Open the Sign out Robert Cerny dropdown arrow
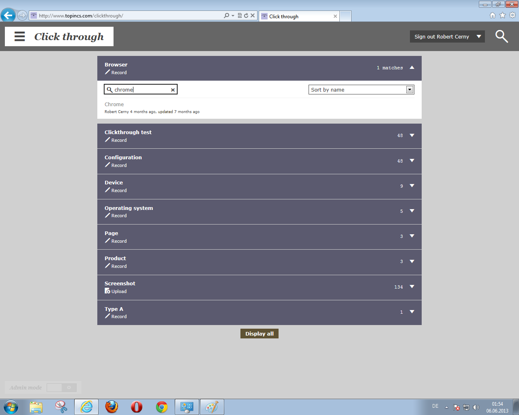The height and width of the screenshot is (415, 519). coord(479,36)
